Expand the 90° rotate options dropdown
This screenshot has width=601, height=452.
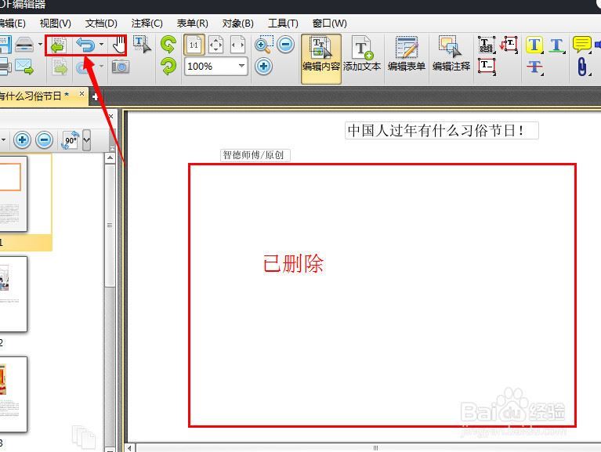[87, 140]
